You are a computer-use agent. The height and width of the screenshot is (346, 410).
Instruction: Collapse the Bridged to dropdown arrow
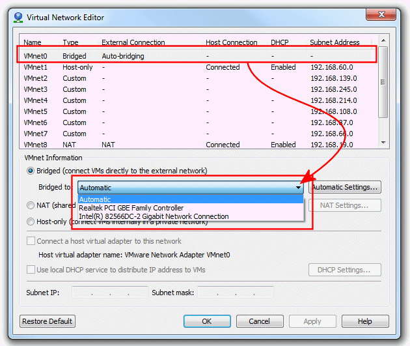298,188
